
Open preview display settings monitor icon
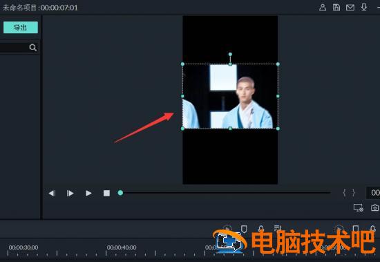click(x=358, y=208)
